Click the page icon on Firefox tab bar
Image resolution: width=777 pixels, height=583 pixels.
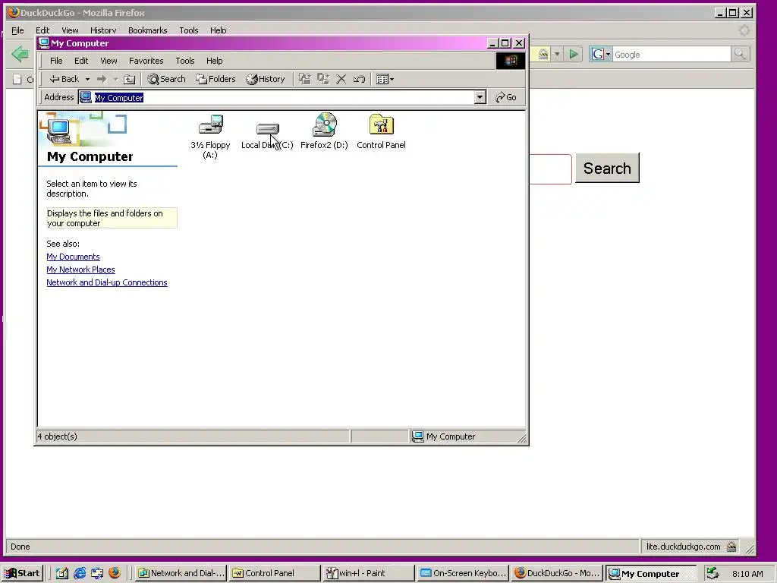[x=17, y=79]
